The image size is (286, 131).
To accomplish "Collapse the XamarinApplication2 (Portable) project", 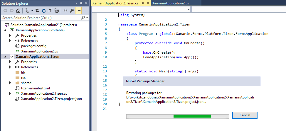I will coord(6,30).
